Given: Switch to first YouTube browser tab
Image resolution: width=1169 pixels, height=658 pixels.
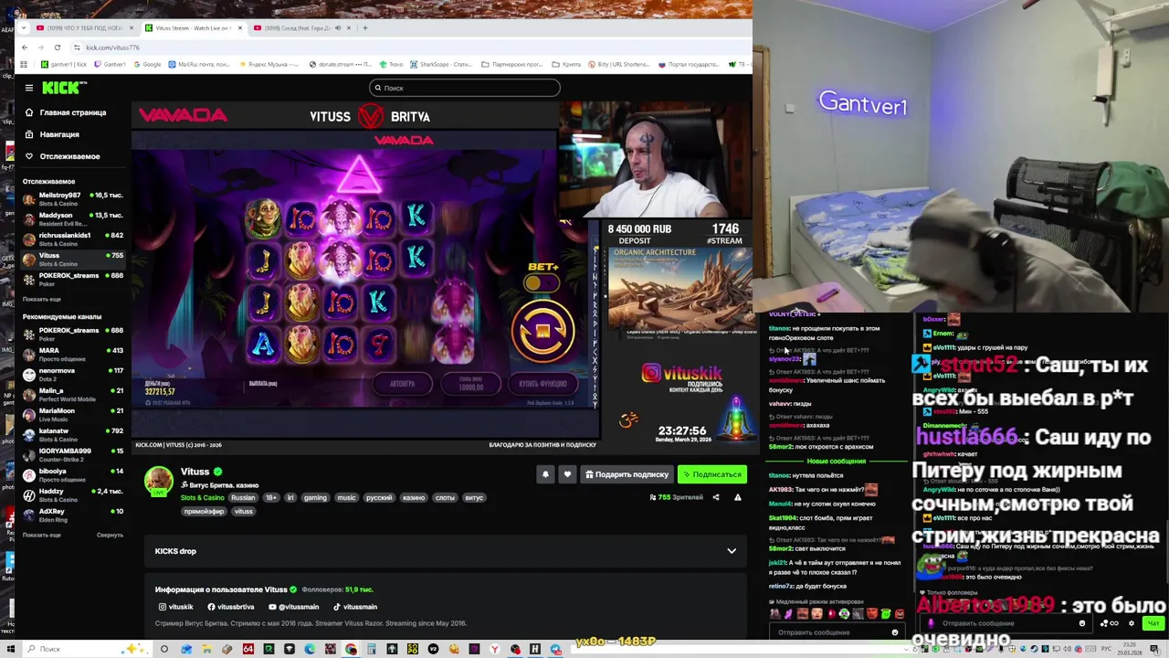Looking at the screenshot, I should (x=84, y=27).
